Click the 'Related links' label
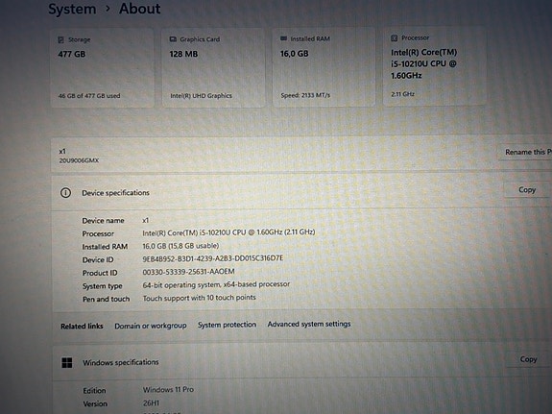 (x=82, y=327)
